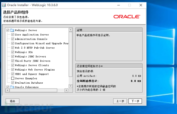Select Oracle Coherence tree label

[27, 87]
